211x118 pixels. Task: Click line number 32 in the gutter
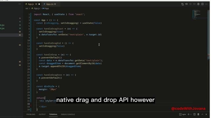29,104
